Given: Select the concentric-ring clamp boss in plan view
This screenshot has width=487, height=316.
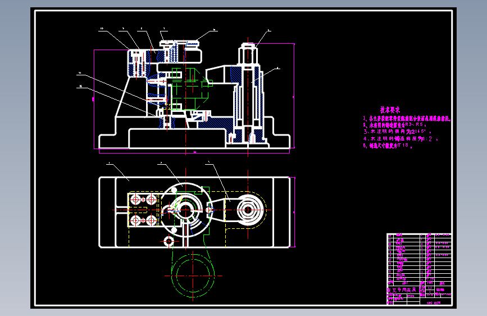Looking at the screenshot, I should click(248, 210).
